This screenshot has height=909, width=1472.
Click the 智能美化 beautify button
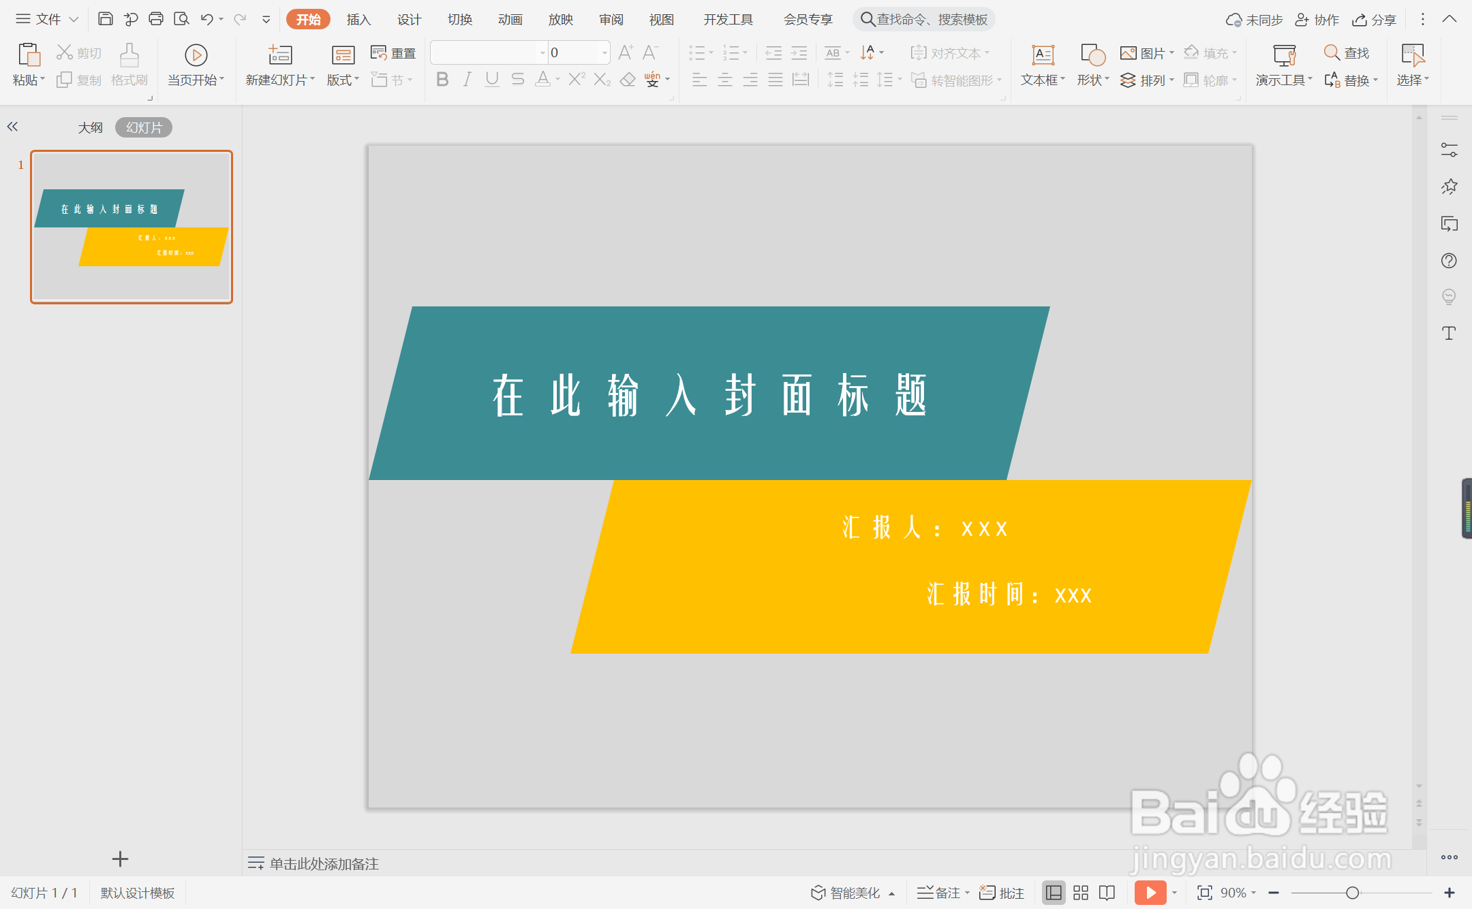[851, 892]
